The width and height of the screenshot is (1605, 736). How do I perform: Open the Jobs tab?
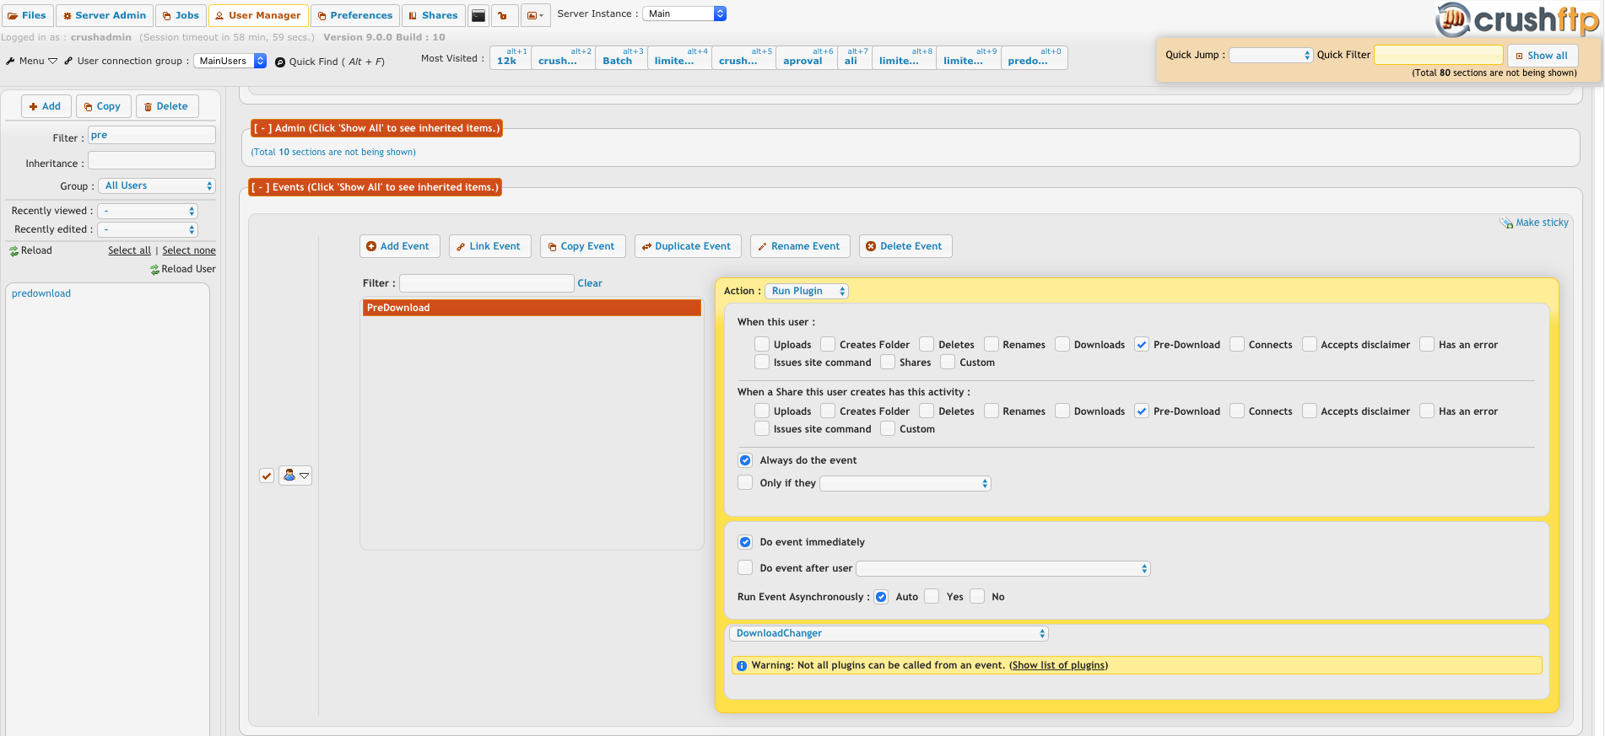point(181,15)
